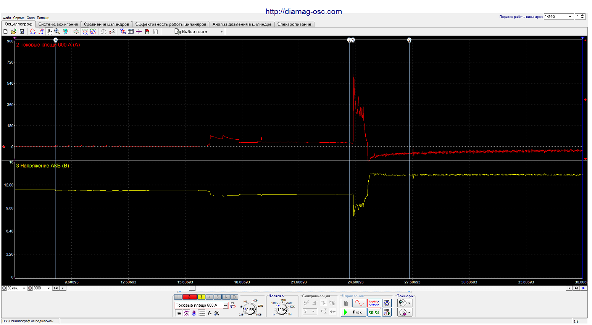Image resolution: width=592 pixels, height=325 pixels.
Task: Click the purple divider line toolbar icon
Action: (x=139, y=32)
